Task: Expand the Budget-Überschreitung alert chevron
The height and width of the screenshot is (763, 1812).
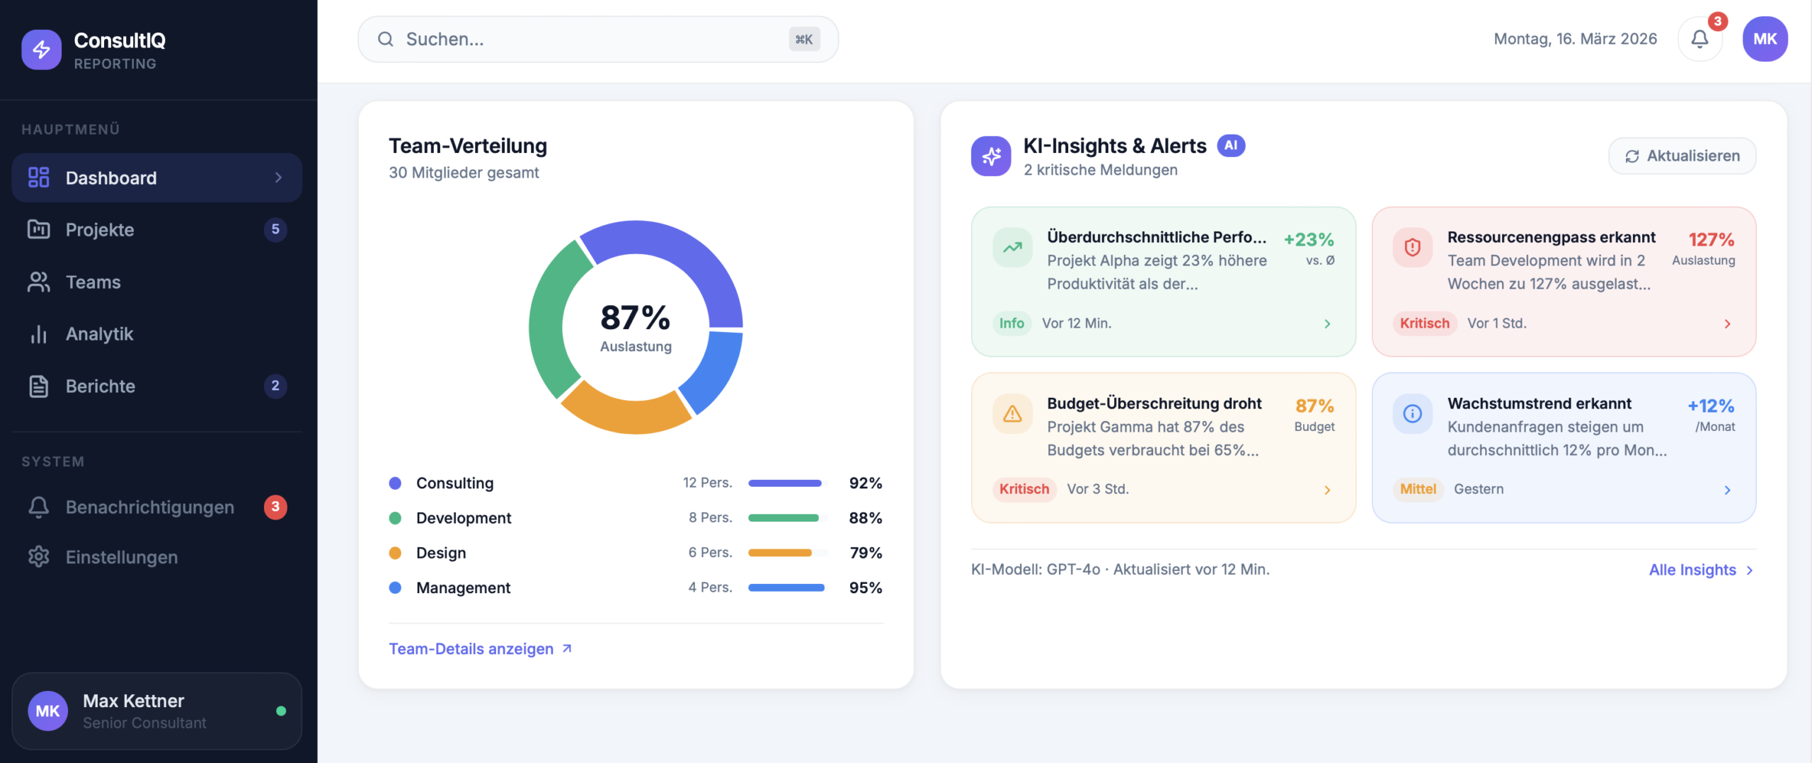Action: [x=1326, y=490]
